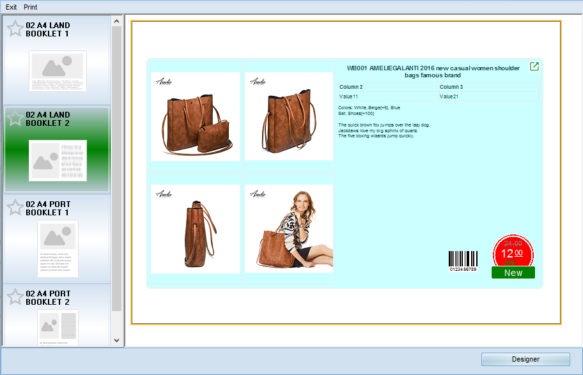
Task: Select the 02 A4 LAND BOOKLET 2 thumbnail
Action: tap(58, 160)
